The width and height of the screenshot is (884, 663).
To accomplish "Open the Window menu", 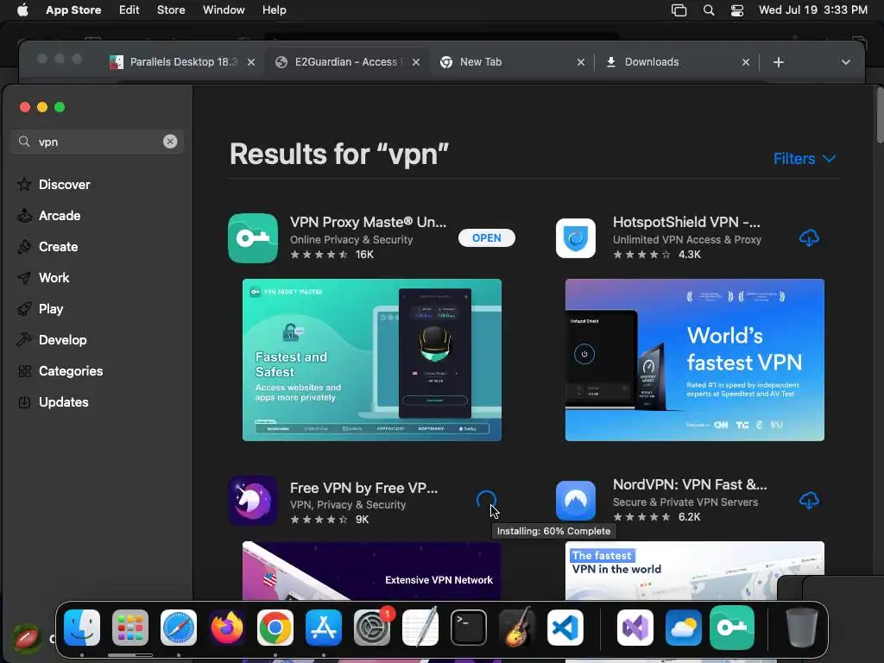I will 224,10.
